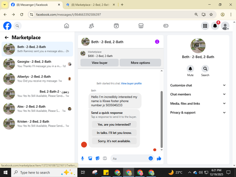The width and height of the screenshot is (236, 177).
Task: Send quick response 'Yes, are you interested?'
Action: [x=114, y=125]
